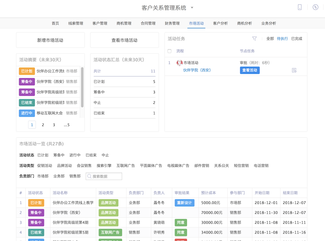Toggle the 筹备中 filter in the 活动状态 filter row

tap(59, 155)
